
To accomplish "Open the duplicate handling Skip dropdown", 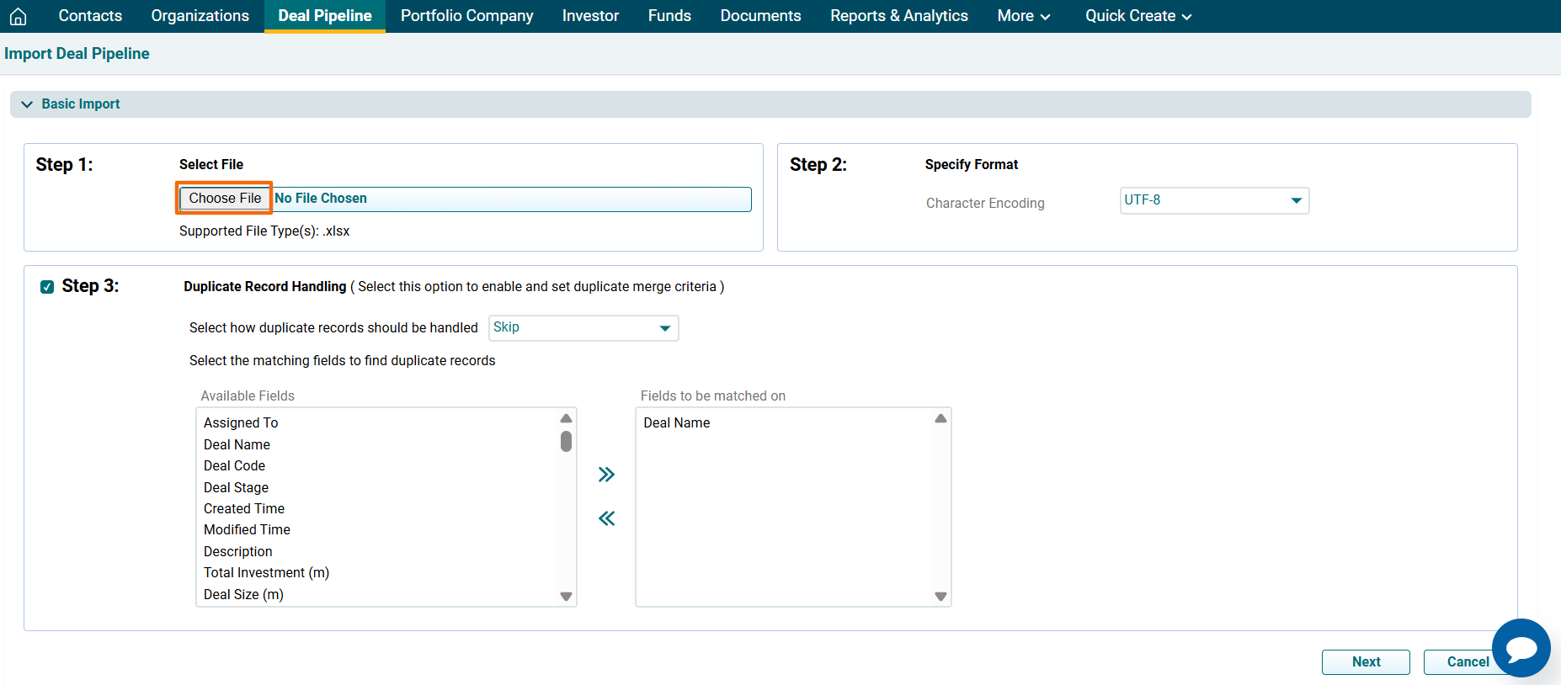I will point(583,328).
